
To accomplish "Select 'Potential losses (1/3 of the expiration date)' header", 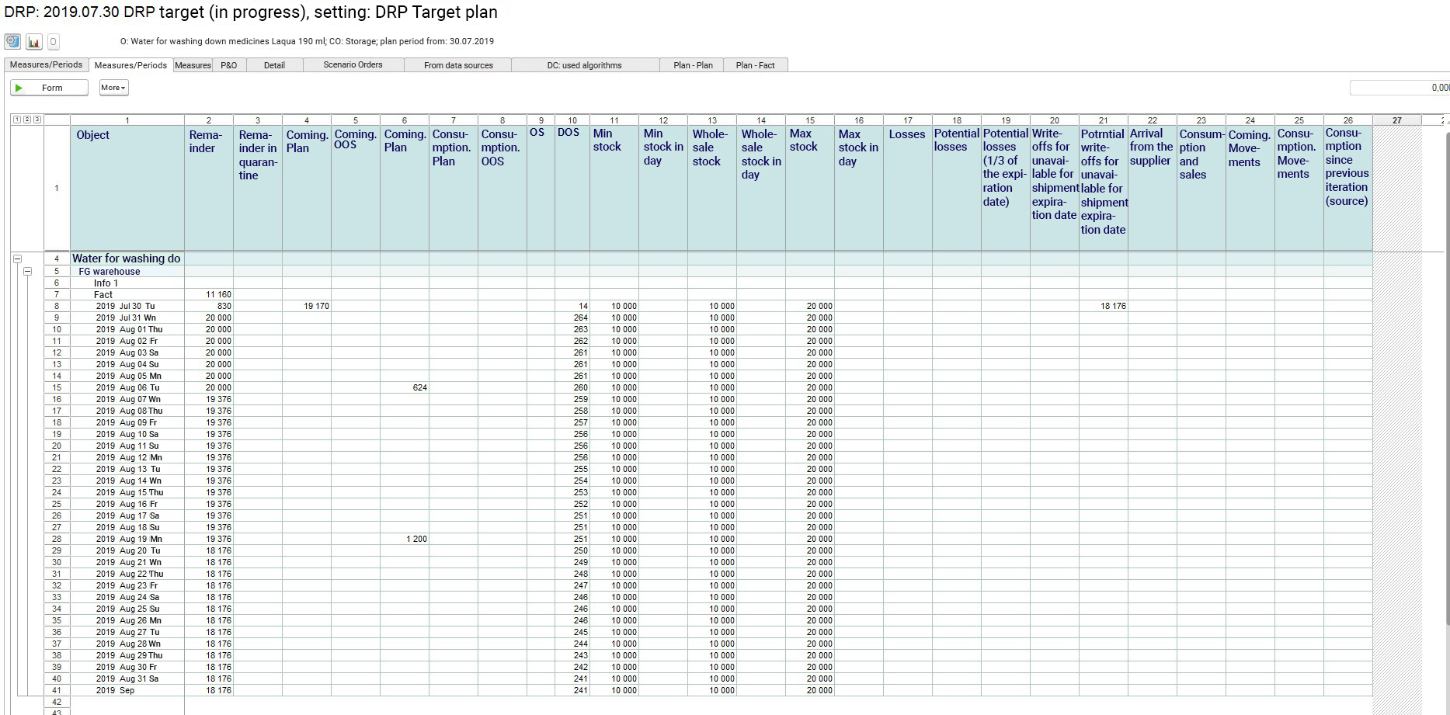I will coord(1006,188).
